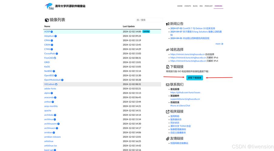The height and width of the screenshot is (151, 274).
Task: Click the syncing badge on AOSP row
Action: click(146, 31)
